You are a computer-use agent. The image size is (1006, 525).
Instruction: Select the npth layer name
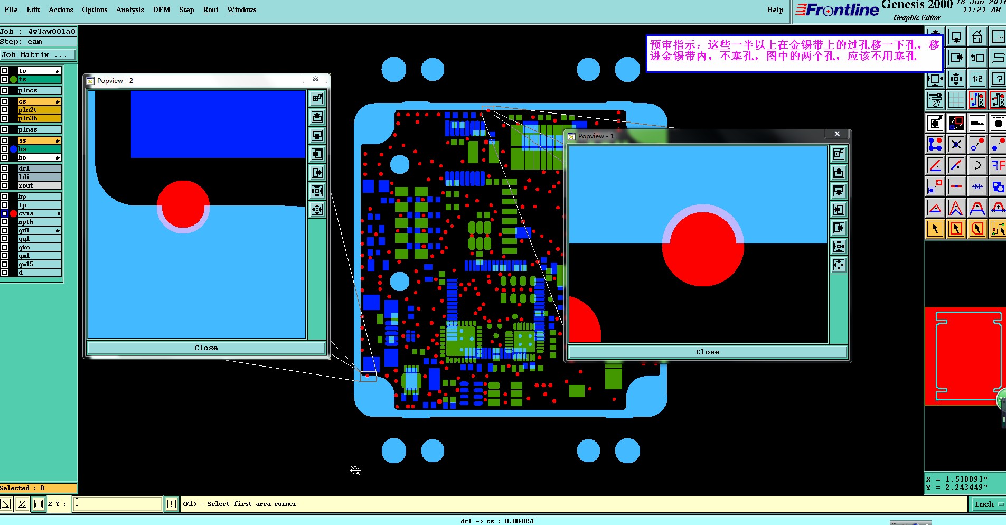pyautogui.click(x=40, y=222)
